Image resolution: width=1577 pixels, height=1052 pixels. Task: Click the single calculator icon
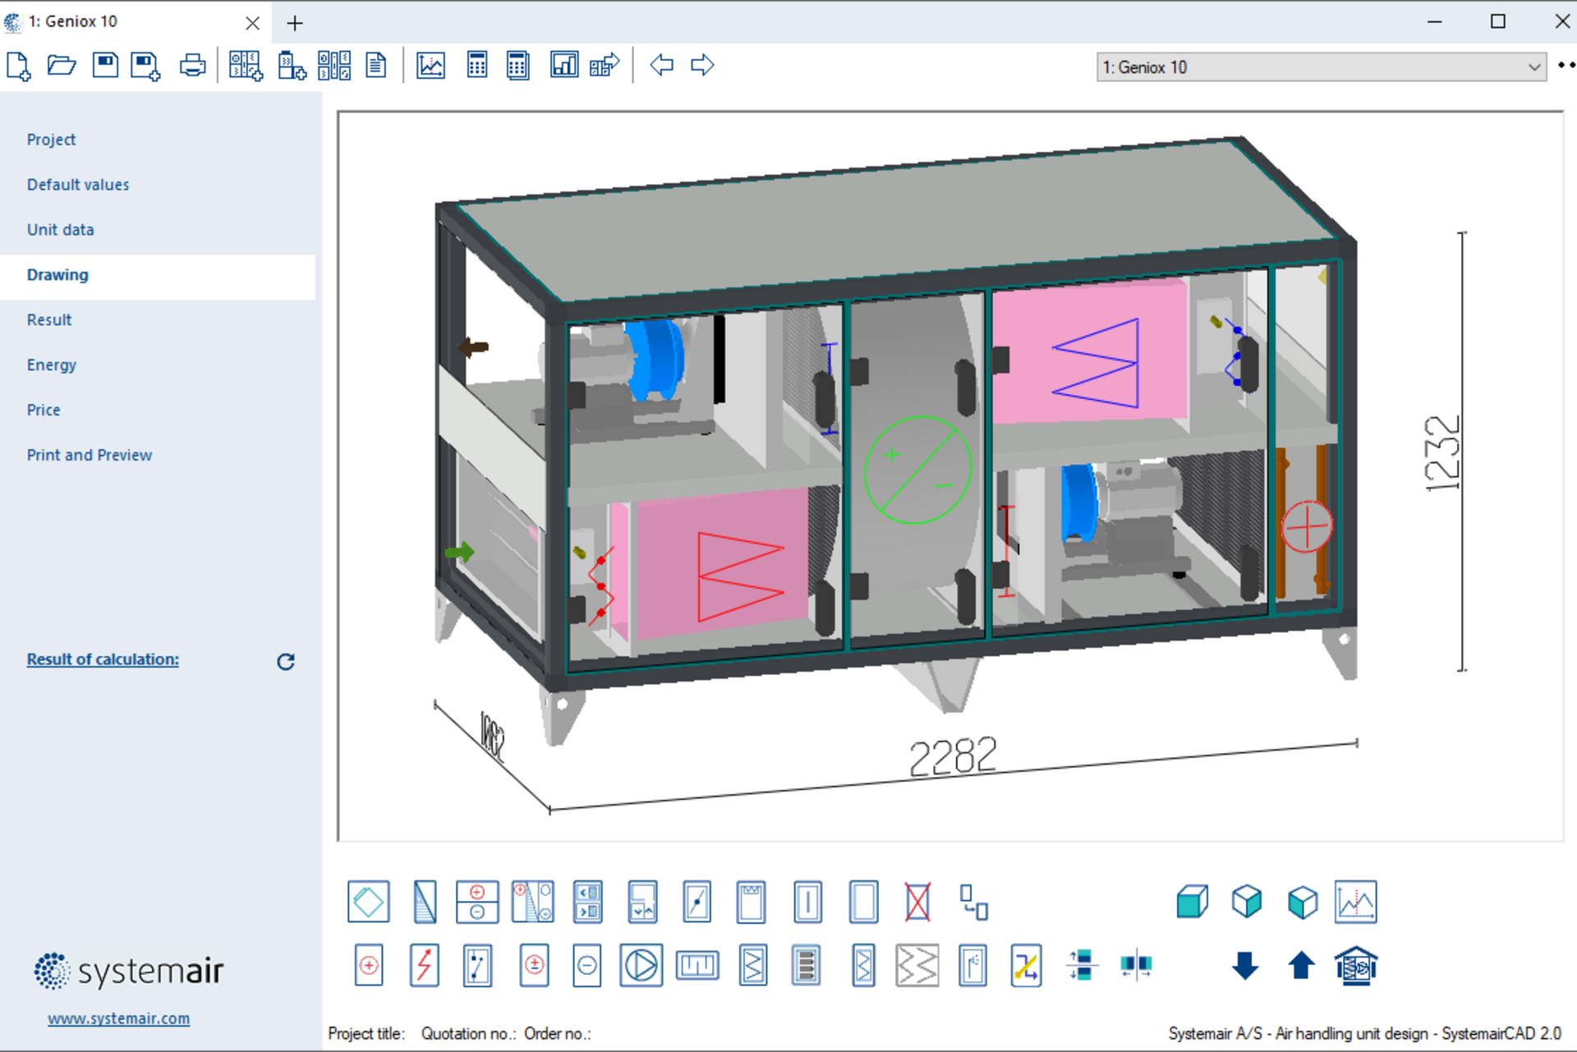[477, 65]
